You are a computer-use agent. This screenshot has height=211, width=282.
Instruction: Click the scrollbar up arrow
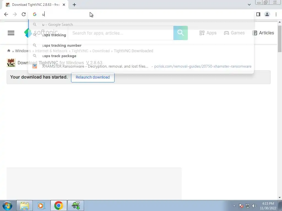[x=280, y=22]
